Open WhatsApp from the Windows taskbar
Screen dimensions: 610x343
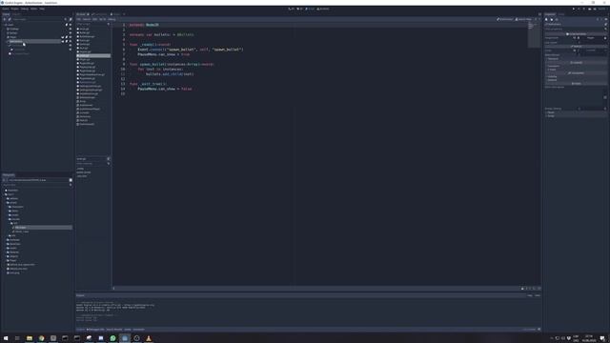[112, 338]
